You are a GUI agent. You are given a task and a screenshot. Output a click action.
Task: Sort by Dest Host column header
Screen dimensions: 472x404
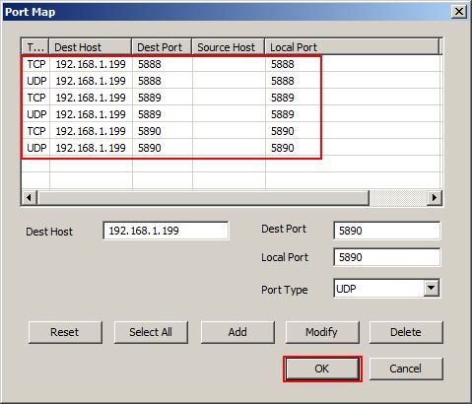tap(91, 47)
